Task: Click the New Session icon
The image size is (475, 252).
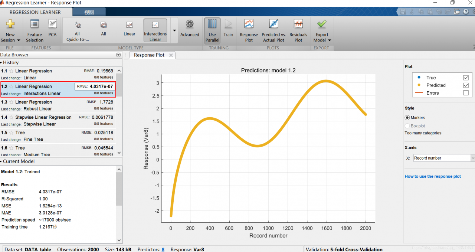Action: point(10,25)
